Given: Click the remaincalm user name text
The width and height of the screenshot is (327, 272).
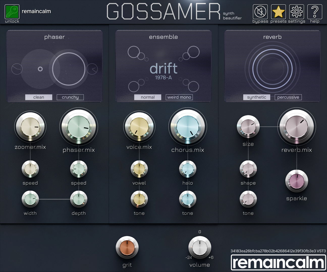Looking at the screenshot, I should pos(36,11).
